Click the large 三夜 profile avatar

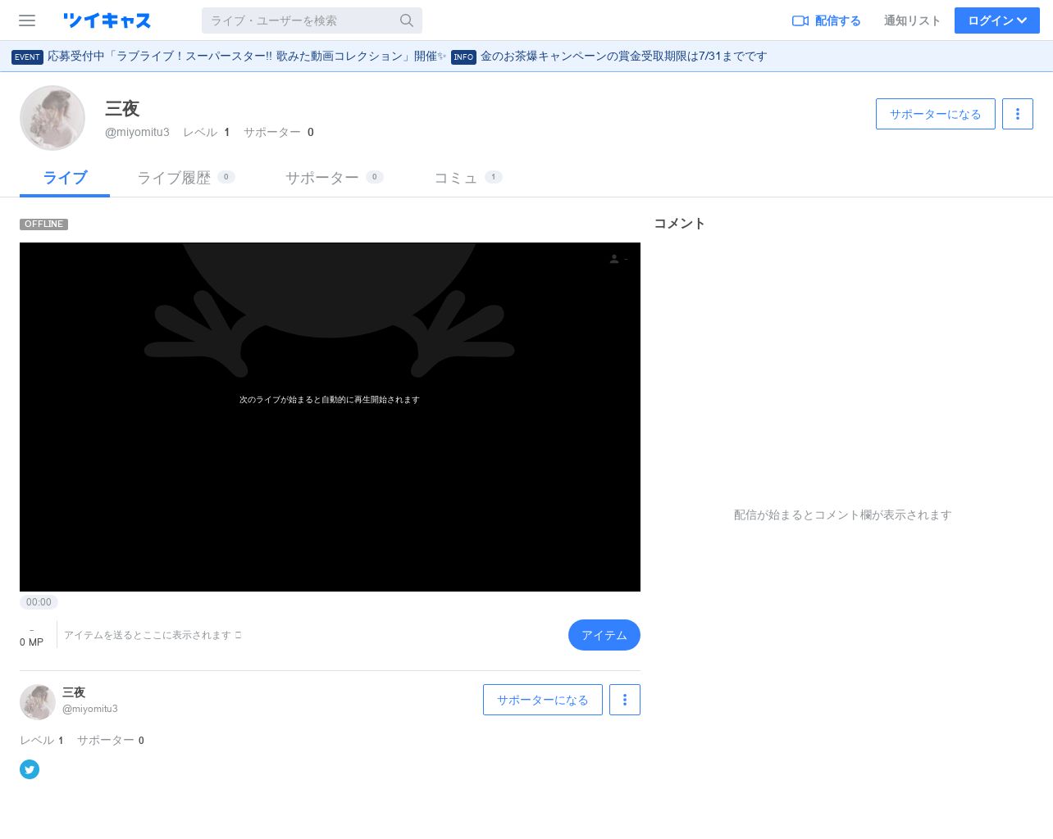coord(52,118)
